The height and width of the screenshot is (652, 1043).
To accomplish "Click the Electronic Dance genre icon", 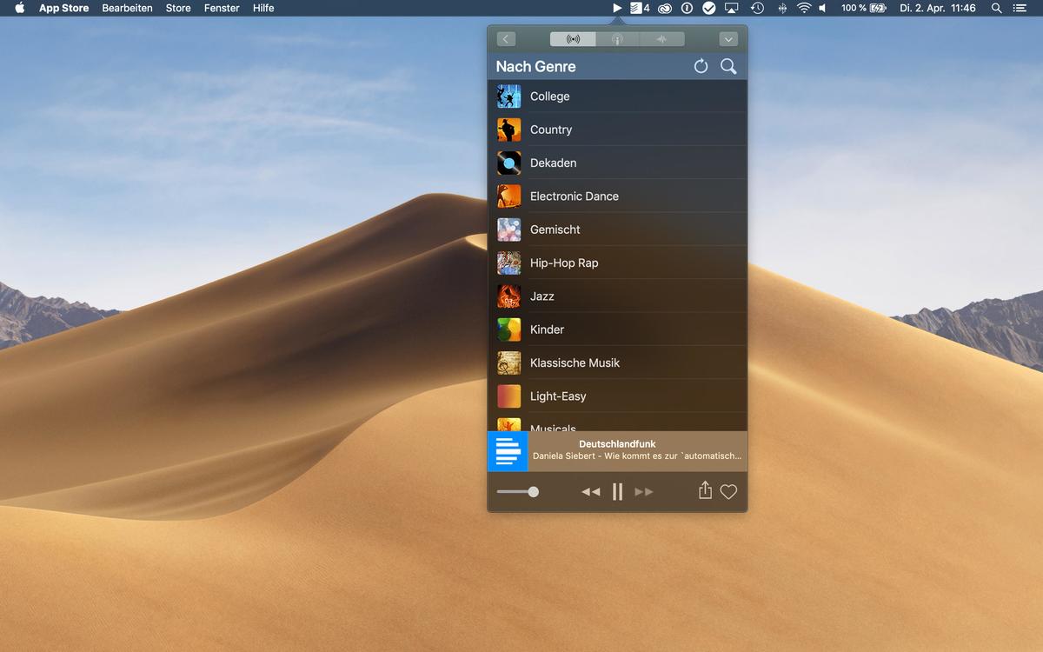I will click(x=509, y=196).
